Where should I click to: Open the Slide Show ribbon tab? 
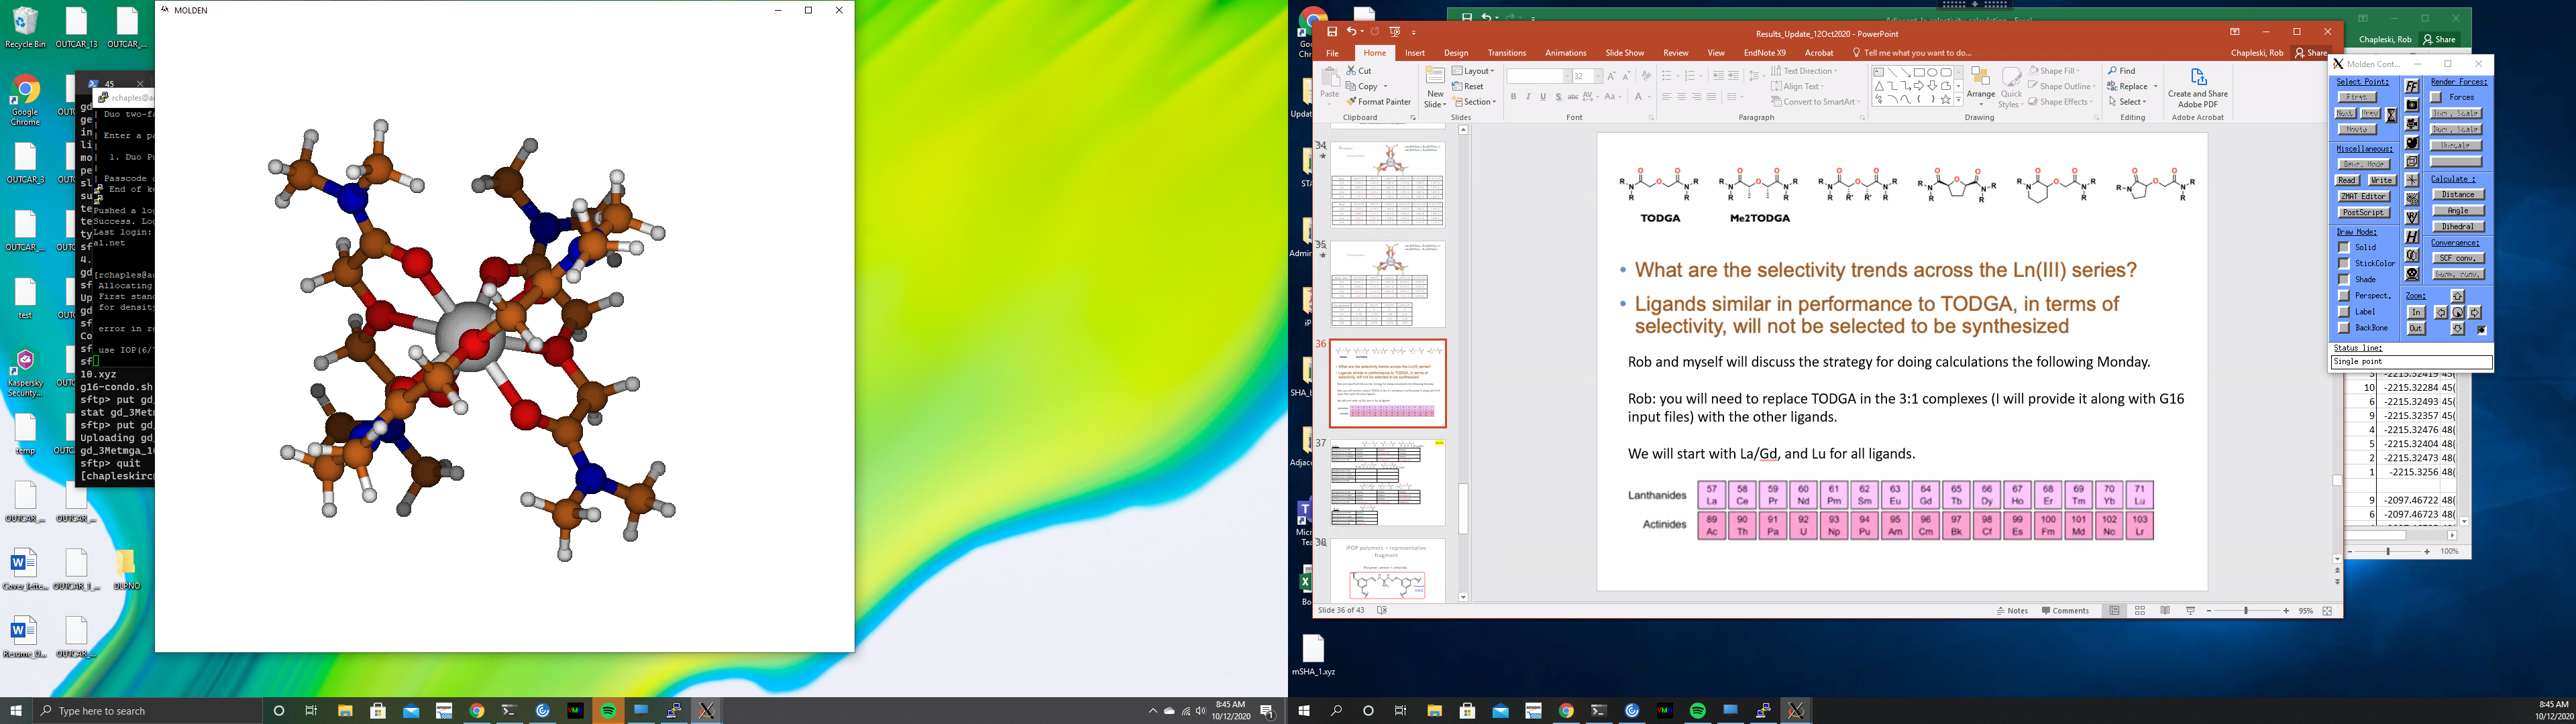(x=1624, y=53)
